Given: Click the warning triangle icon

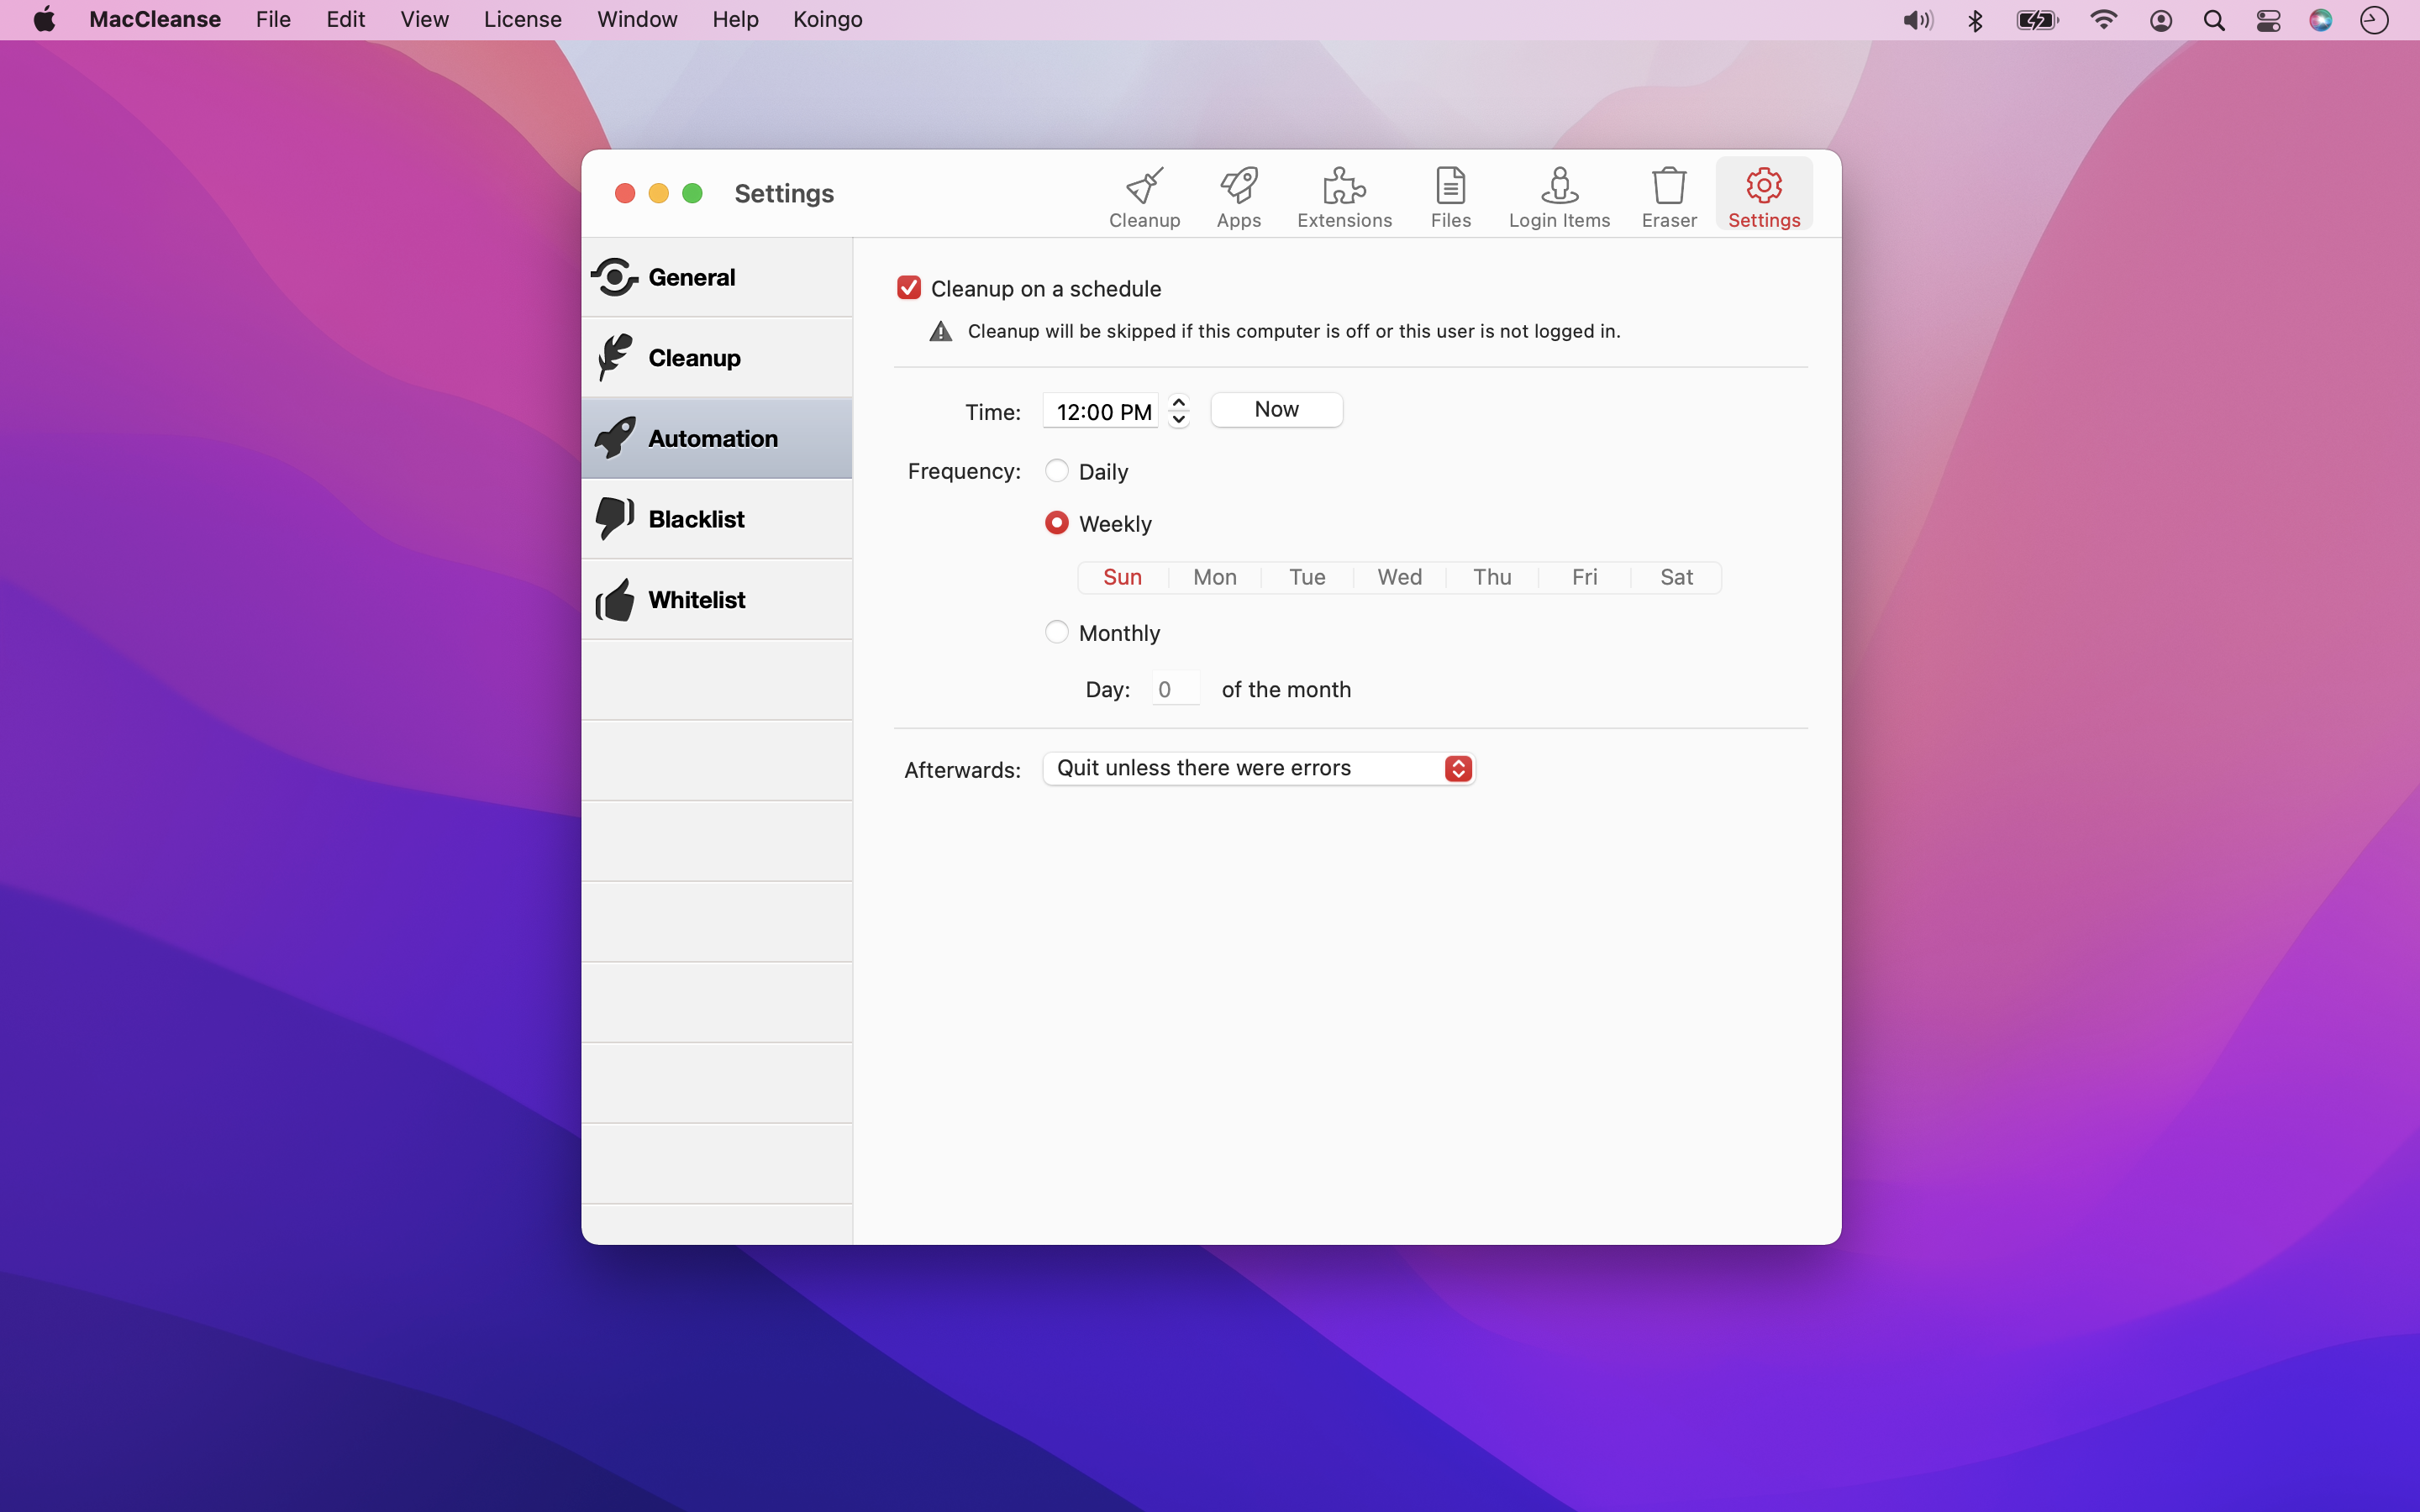Looking at the screenshot, I should (x=940, y=332).
